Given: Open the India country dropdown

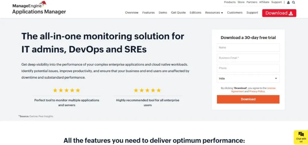Looking at the screenshot, I should pyautogui.click(x=248, y=78).
